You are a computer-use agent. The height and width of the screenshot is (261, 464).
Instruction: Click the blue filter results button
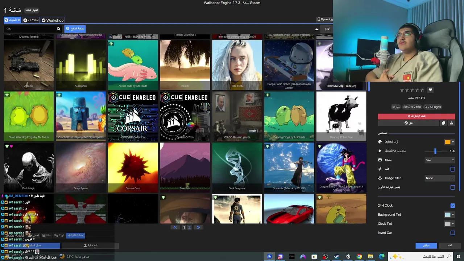75,29
